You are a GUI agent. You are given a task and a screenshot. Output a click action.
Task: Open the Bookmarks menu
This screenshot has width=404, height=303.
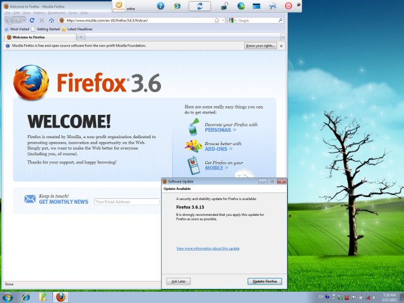(57, 13)
